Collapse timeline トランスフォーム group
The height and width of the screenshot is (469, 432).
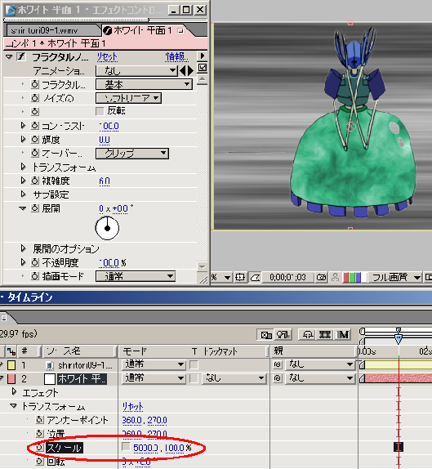pos(13,406)
